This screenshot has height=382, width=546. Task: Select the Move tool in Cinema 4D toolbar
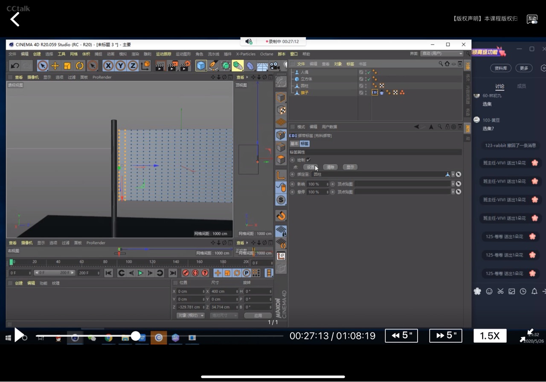tap(55, 66)
